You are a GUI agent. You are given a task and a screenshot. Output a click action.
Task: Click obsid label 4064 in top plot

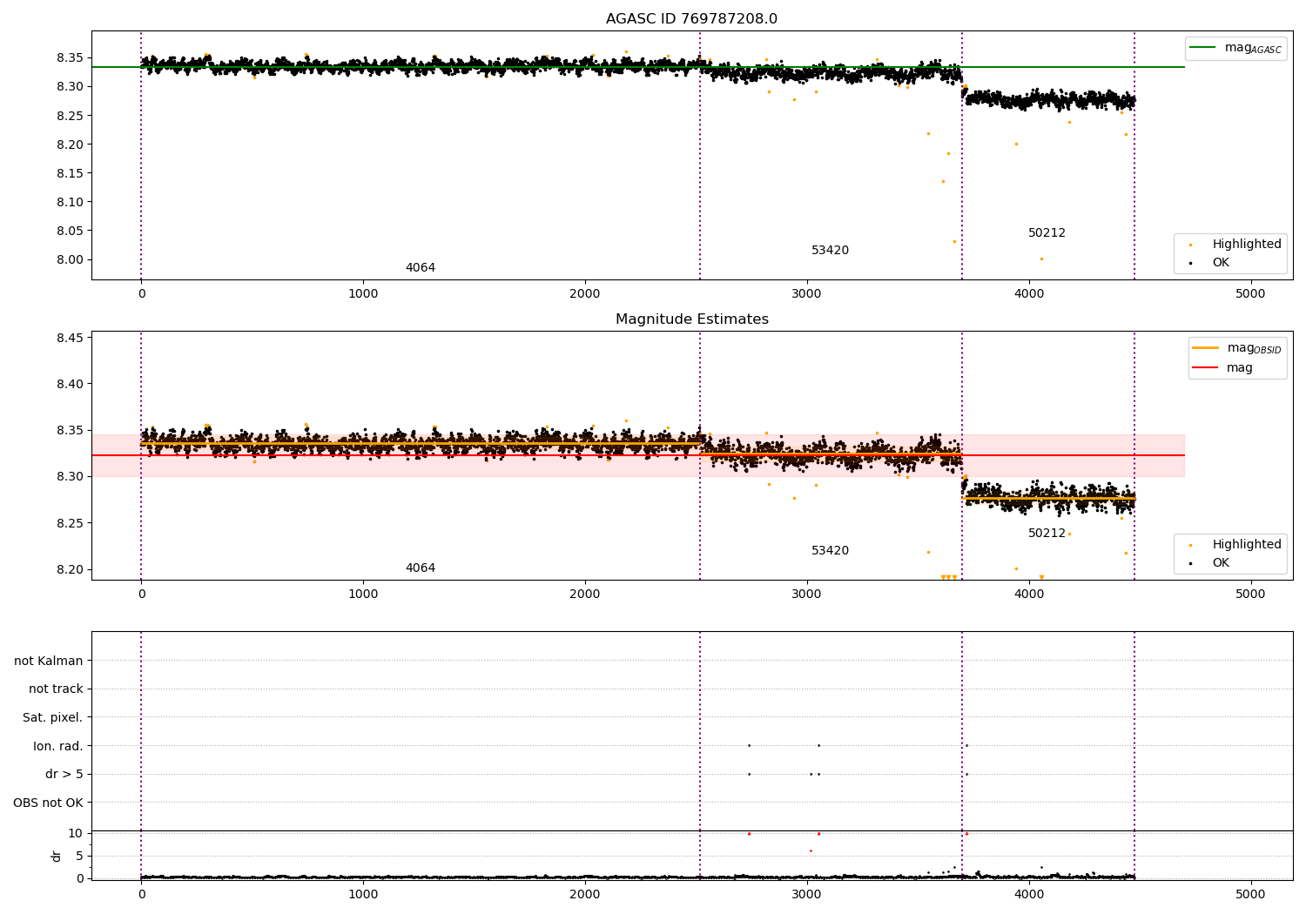421,268
